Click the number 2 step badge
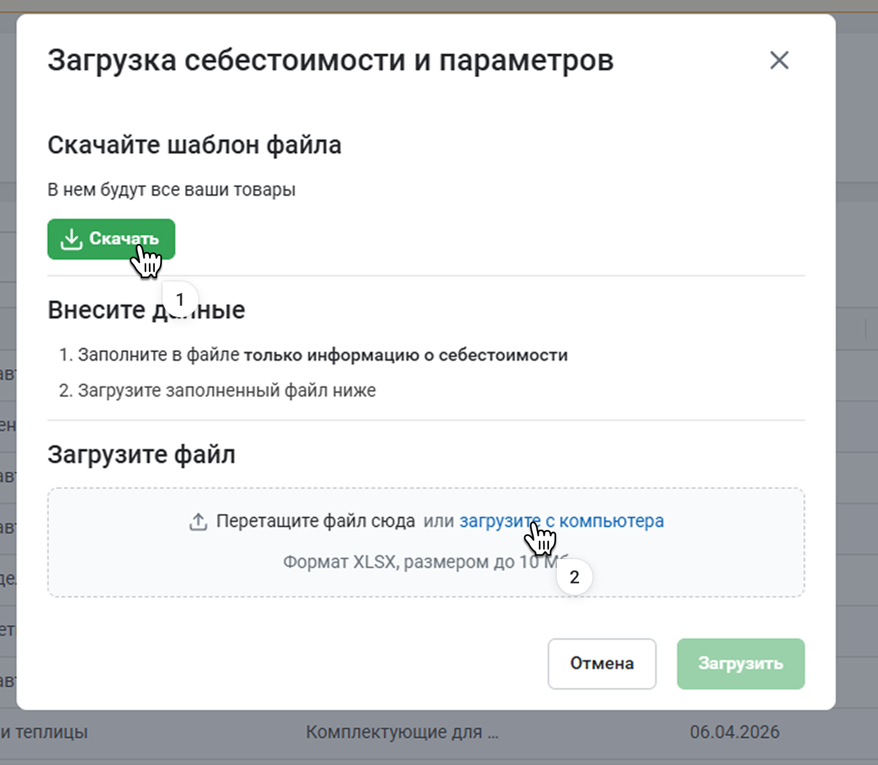 coord(574,577)
